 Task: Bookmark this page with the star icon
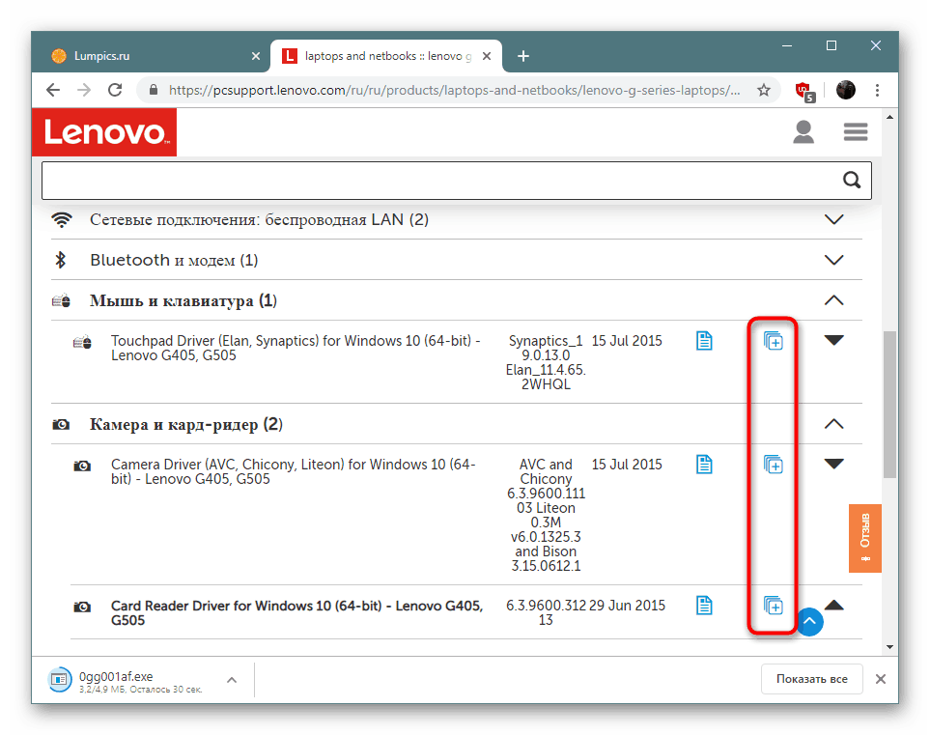[x=764, y=90]
